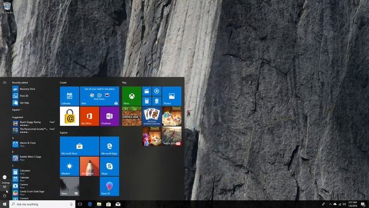The image size is (369, 208).
Task: Open the Power options button
Action: coord(5,196)
